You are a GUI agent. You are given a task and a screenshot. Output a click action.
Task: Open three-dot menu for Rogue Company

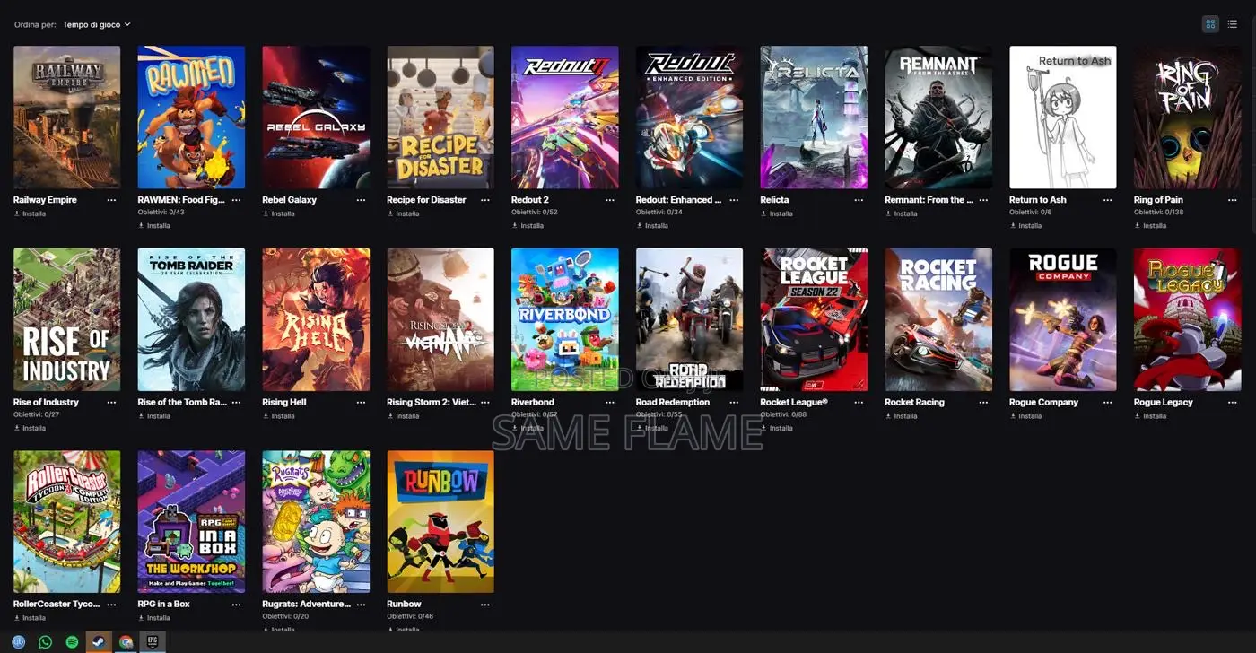click(1108, 403)
